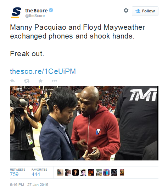This screenshot has width=168, height=188.
Task: Click the fifth retweeter avatar
Action: [x=91, y=172]
